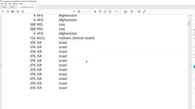Print the document with the printer icon
The height and width of the screenshot is (109, 195).
click(13, 12)
